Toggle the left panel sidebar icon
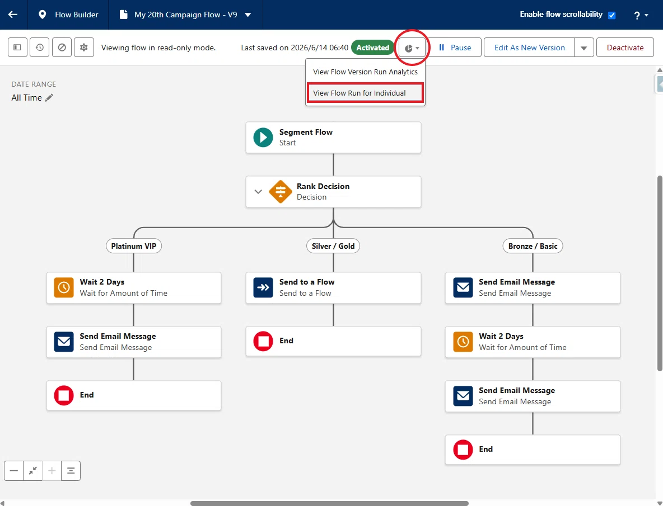The width and height of the screenshot is (663, 506). [x=17, y=48]
